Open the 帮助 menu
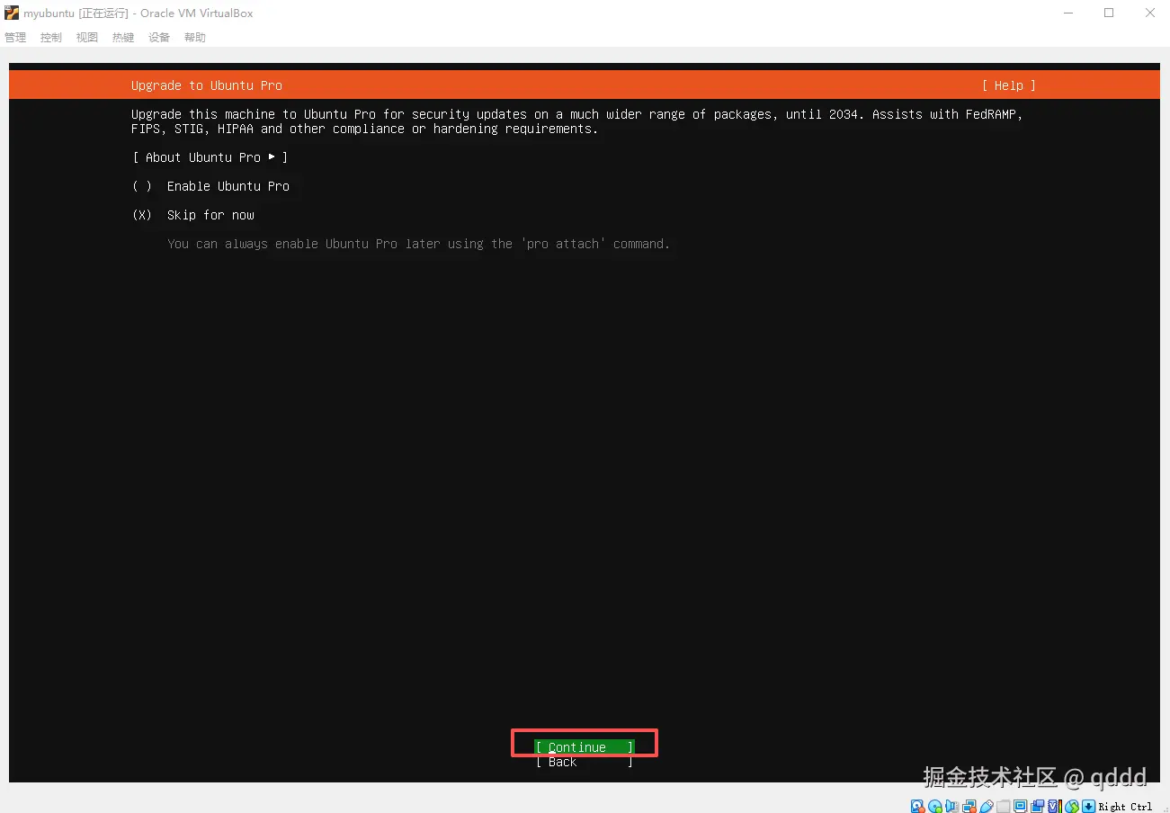The image size is (1170, 813). pos(195,38)
